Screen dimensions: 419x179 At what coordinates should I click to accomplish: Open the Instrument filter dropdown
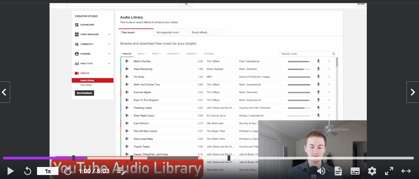click(x=174, y=53)
